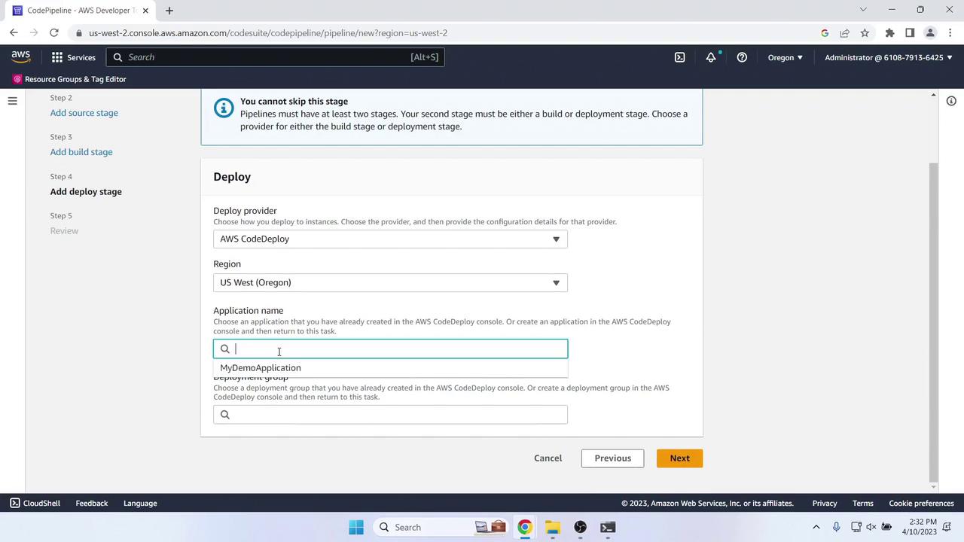The height and width of the screenshot is (542, 964).
Task: Share this page via the share icon
Action: tap(844, 33)
